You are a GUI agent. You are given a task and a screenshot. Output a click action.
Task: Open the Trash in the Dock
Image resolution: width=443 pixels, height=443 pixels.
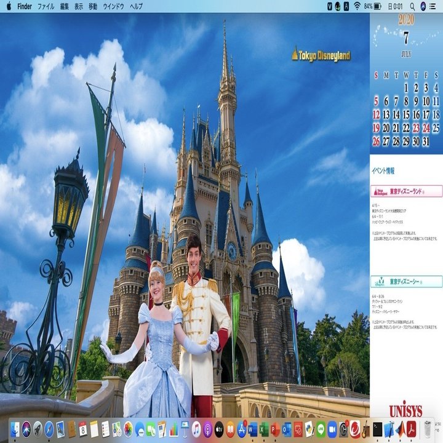point(428,429)
